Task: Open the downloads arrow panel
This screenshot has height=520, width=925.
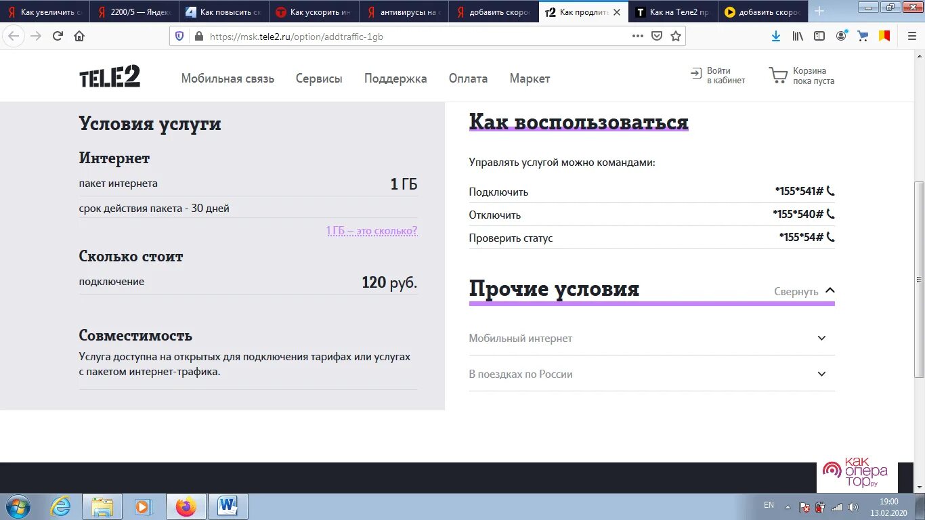Action: click(776, 37)
